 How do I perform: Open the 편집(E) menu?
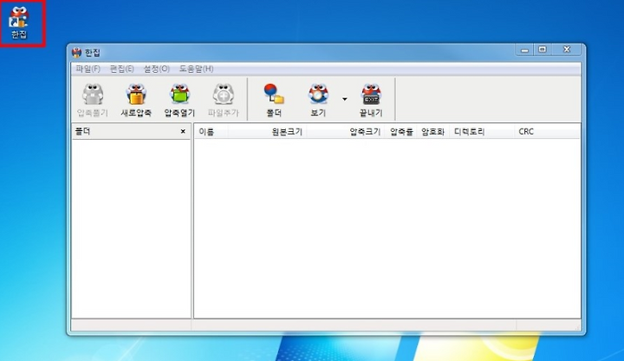click(122, 69)
